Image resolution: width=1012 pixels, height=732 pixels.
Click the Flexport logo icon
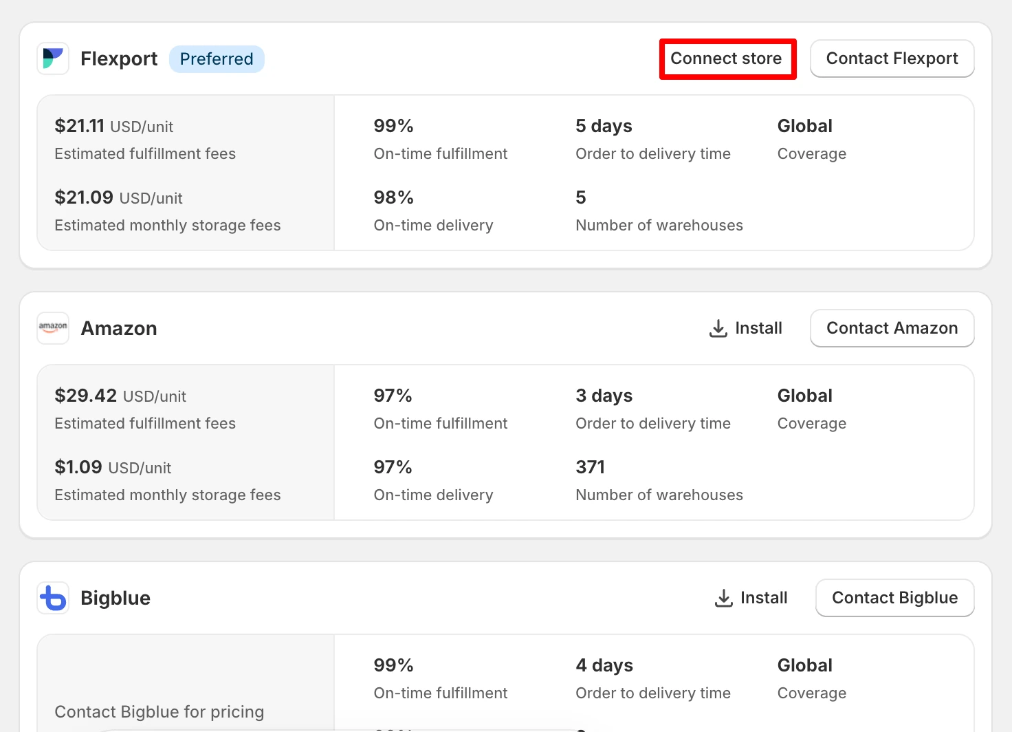click(53, 58)
